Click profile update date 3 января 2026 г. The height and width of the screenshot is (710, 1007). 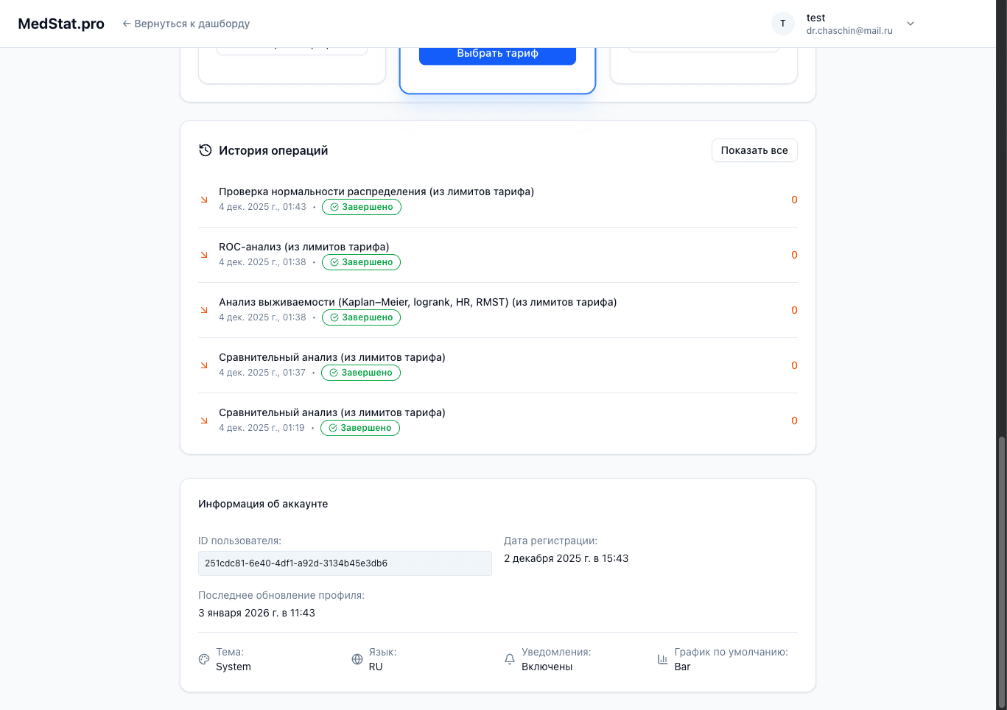coord(256,613)
